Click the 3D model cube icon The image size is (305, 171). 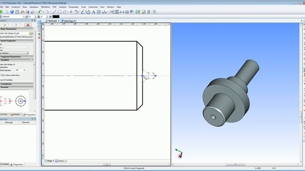click(x=12, y=12)
